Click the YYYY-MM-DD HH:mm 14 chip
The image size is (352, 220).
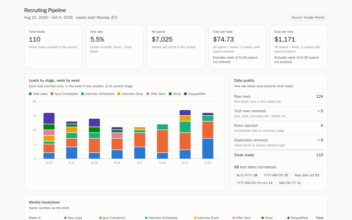[255, 183]
